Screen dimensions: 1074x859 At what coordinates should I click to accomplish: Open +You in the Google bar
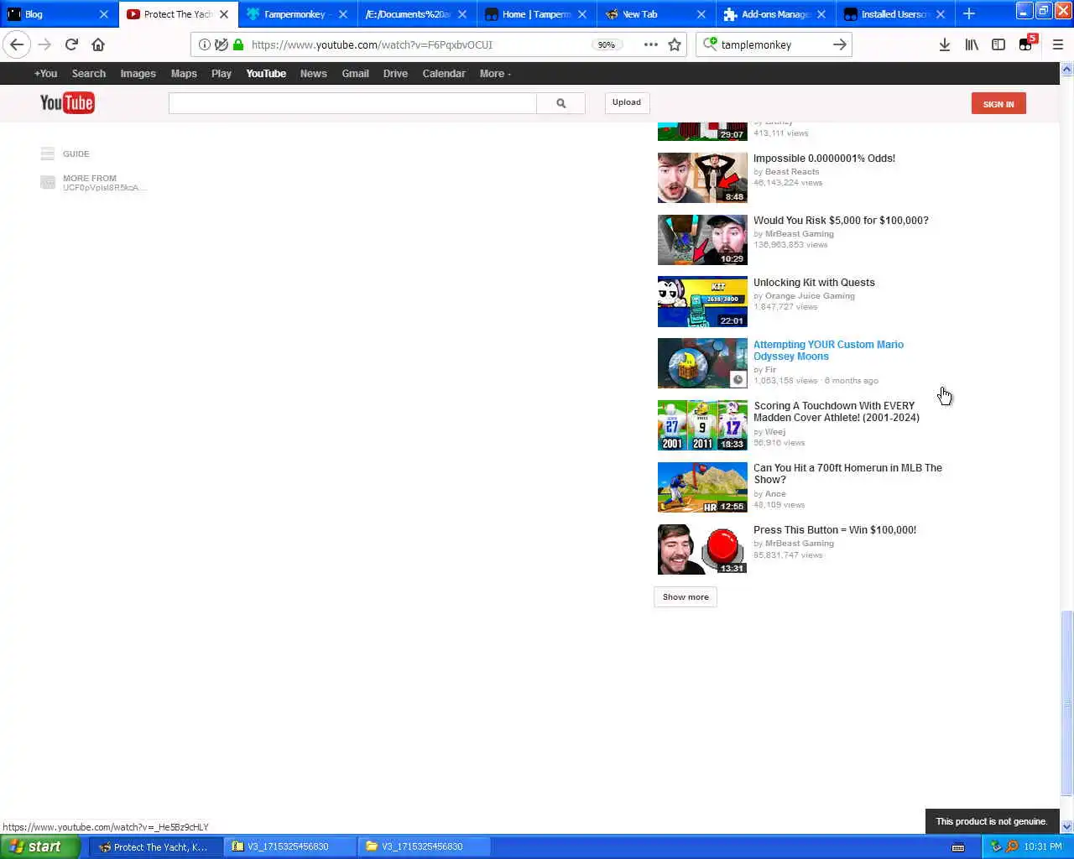[x=45, y=74]
